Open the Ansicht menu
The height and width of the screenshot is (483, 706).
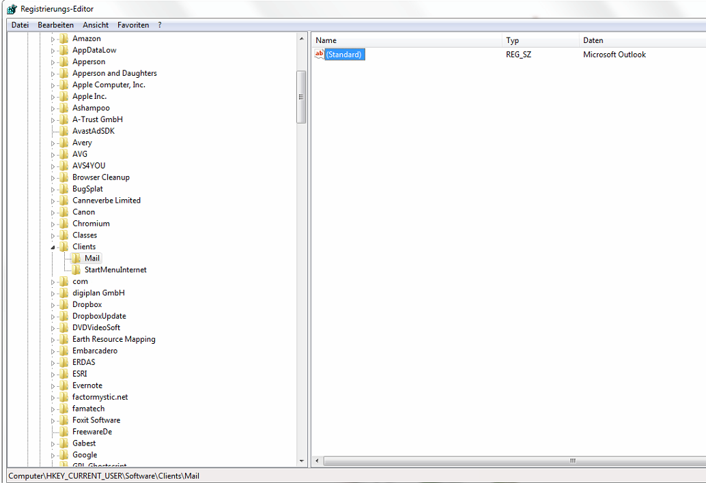tap(96, 25)
